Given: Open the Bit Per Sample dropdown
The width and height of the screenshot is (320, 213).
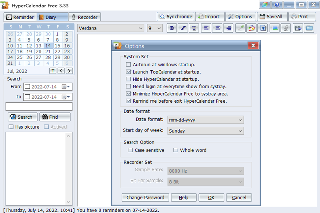Looking at the screenshot, I should 206,181.
